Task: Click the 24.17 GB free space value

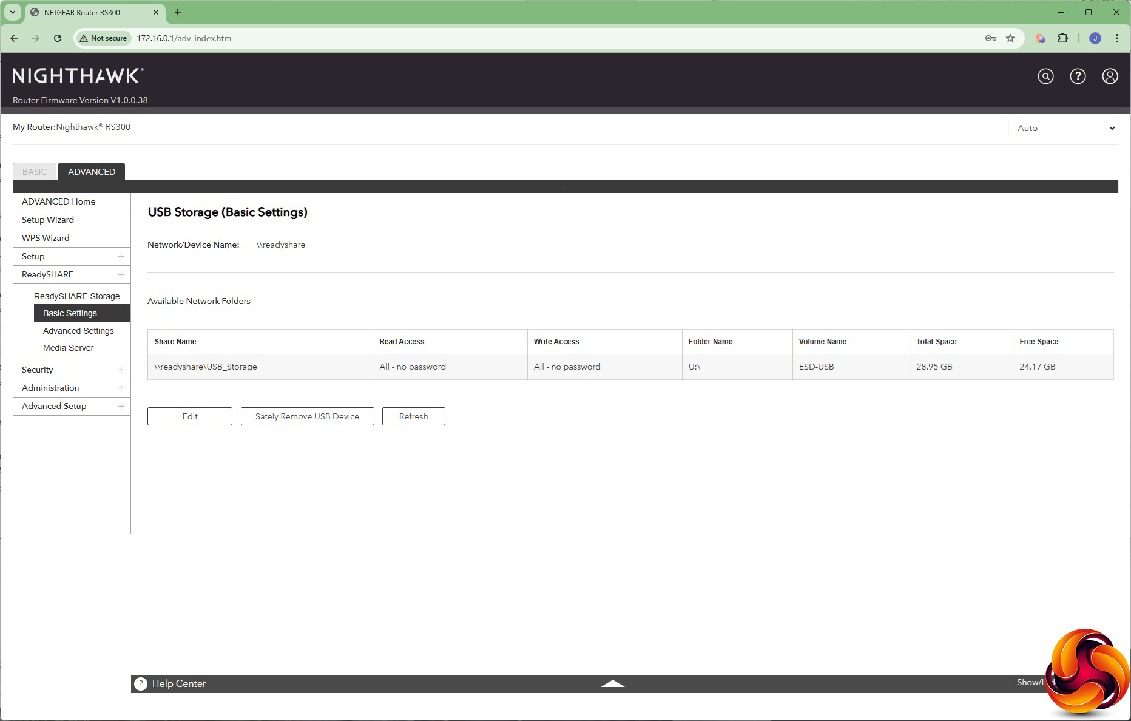Action: click(1038, 367)
